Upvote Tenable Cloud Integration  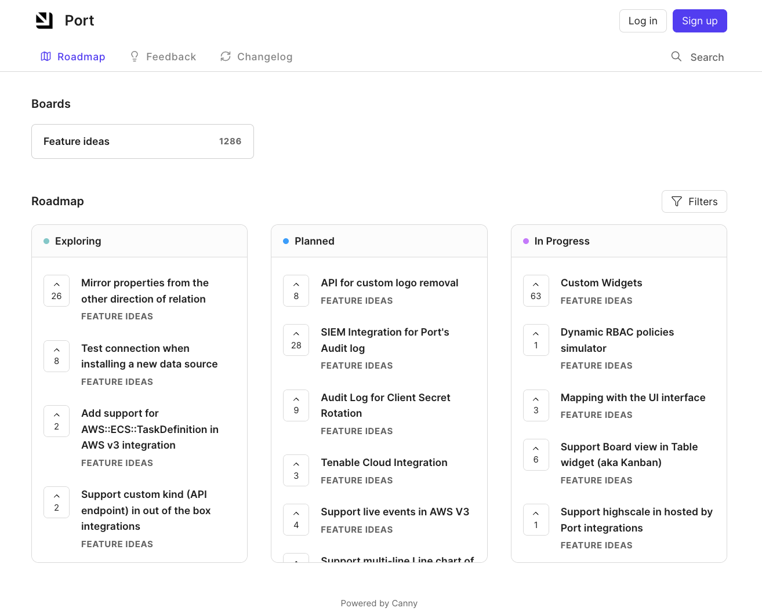(x=296, y=470)
